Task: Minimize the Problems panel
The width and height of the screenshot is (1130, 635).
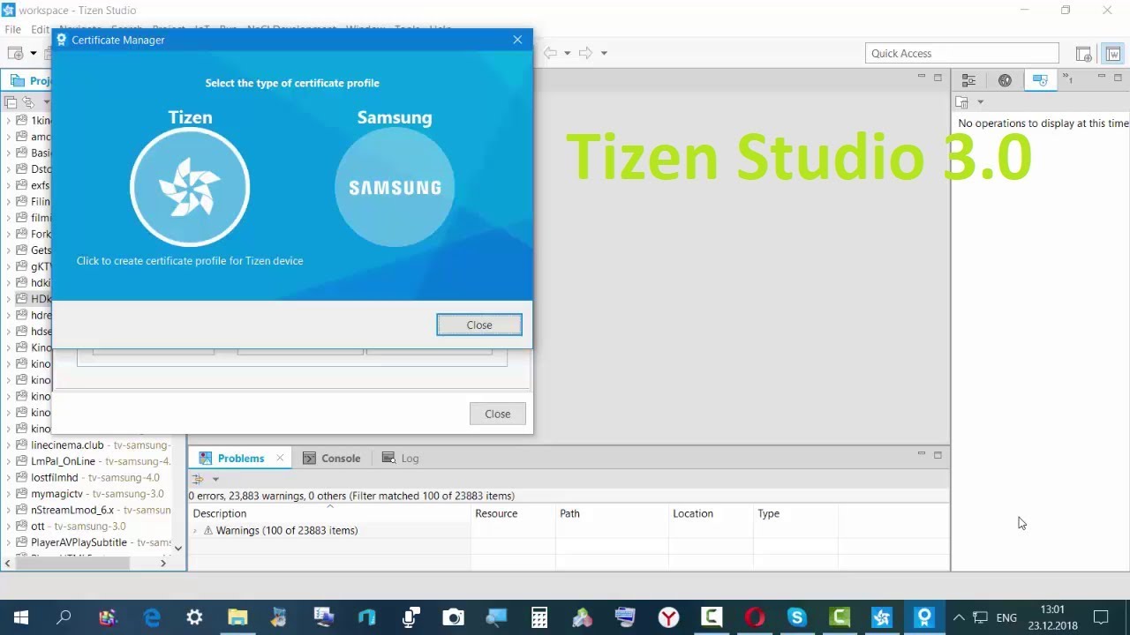Action: 922,455
